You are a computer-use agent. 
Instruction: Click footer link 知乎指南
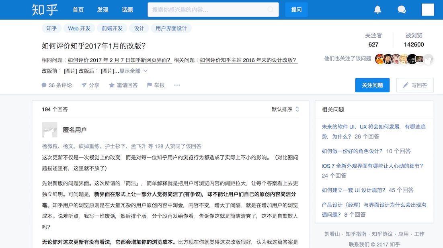(356, 234)
